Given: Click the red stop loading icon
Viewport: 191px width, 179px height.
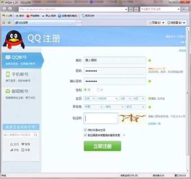Looking at the screenshot, I should (x=136, y=9).
